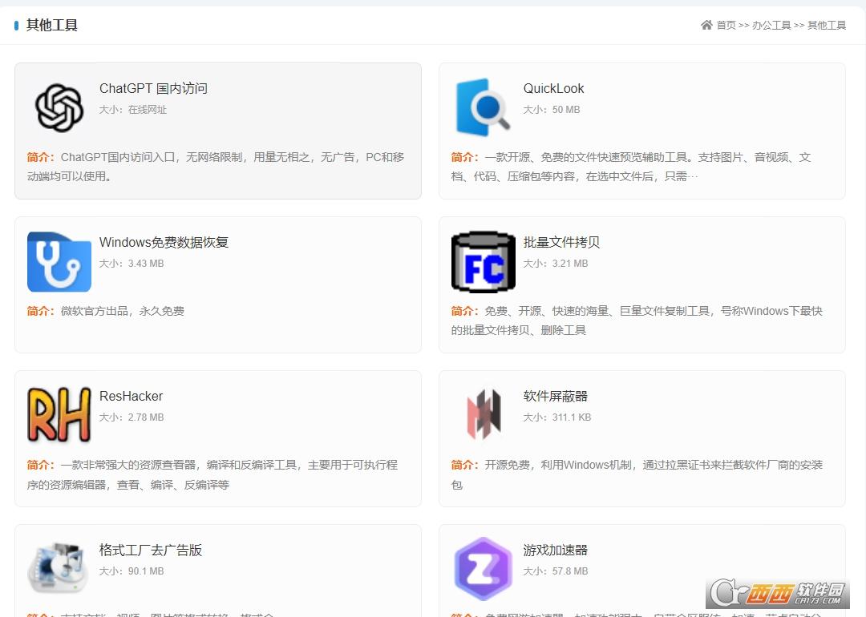Screen dimensions: 866x617
Task: Open 批量文件拷贝 title
Action: 561,242
